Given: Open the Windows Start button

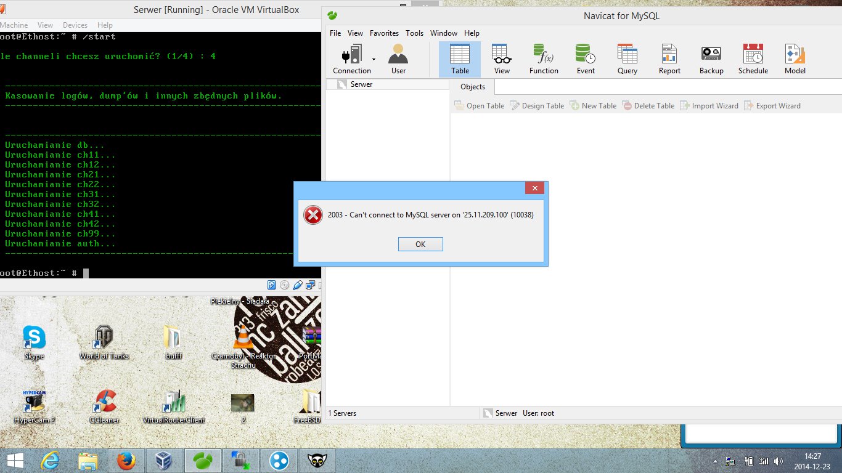Looking at the screenshot, I should coord(15,461).
